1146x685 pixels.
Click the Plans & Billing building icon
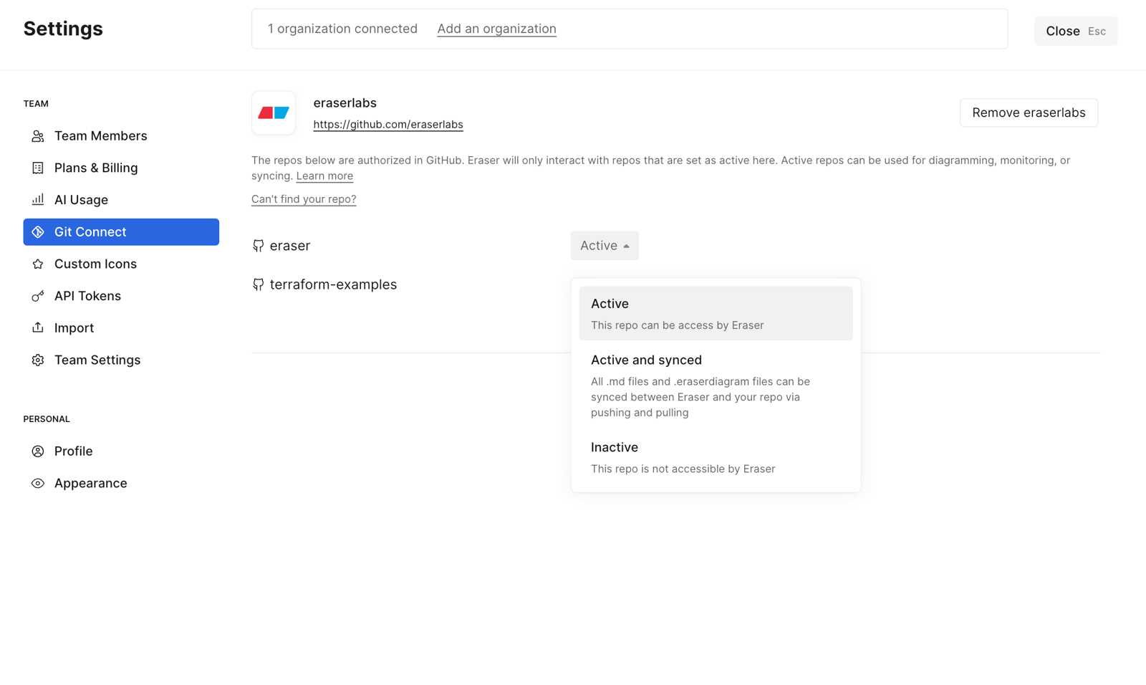[38, 168]
